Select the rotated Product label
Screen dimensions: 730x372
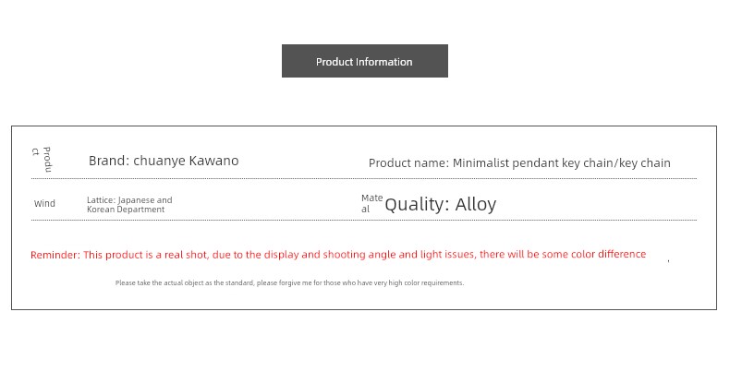click(x=42, y=159)
